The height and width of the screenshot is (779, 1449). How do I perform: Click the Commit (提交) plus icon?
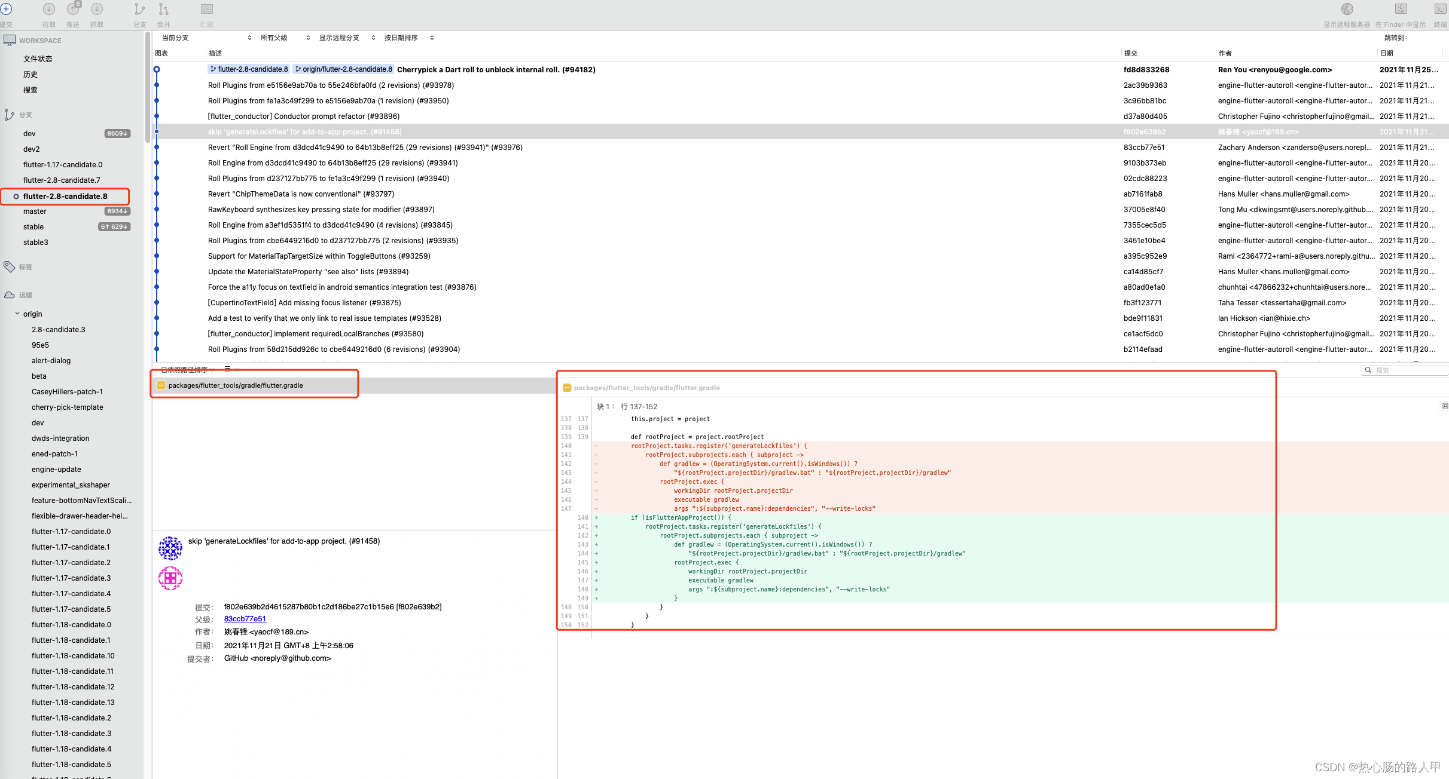click(x=6, y=10)
